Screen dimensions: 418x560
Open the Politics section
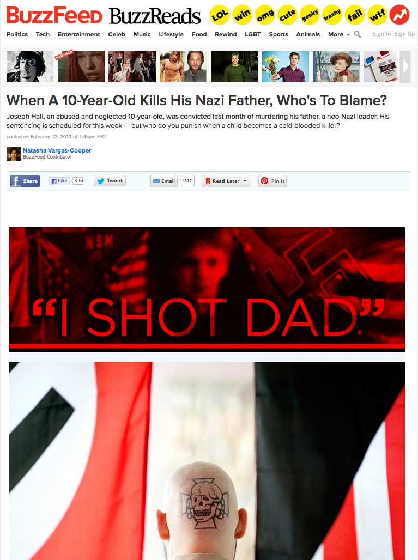point(17,34)
